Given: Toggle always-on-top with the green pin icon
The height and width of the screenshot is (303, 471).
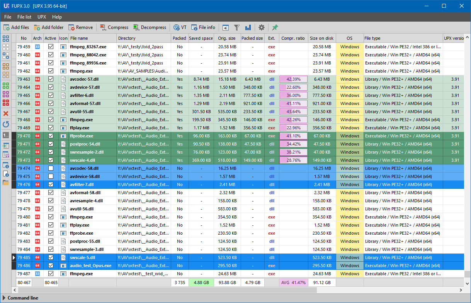Looking at the screenshot, I should coord(275,27).
